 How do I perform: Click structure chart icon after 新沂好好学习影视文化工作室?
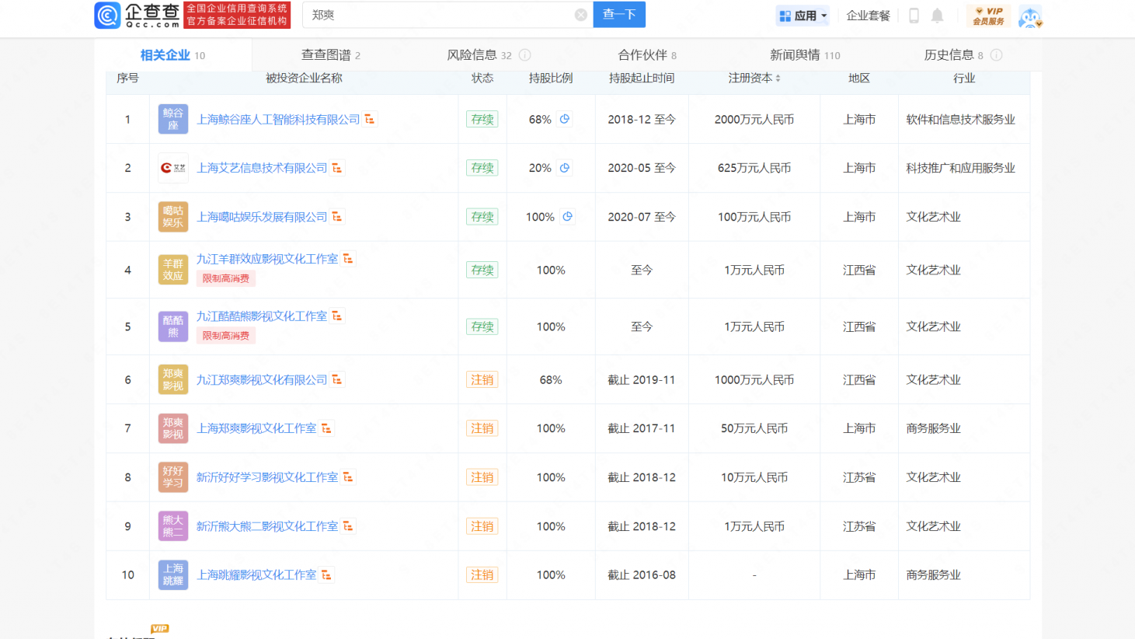click(x=348, y=477)
